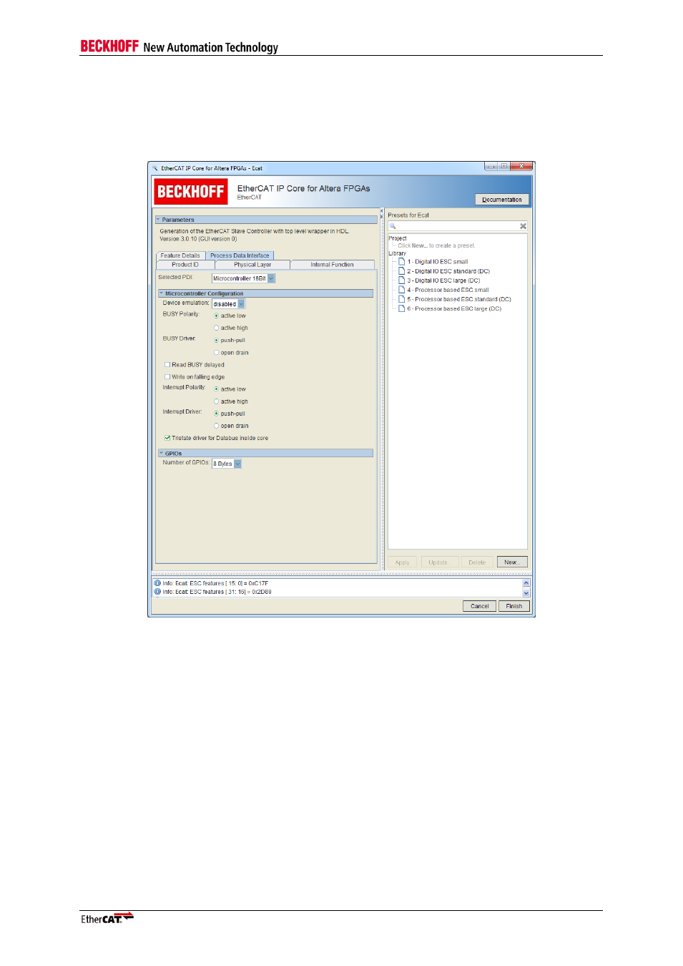Collapse the Parameters section
683x966 pixels.
click(x=159, y=220)
